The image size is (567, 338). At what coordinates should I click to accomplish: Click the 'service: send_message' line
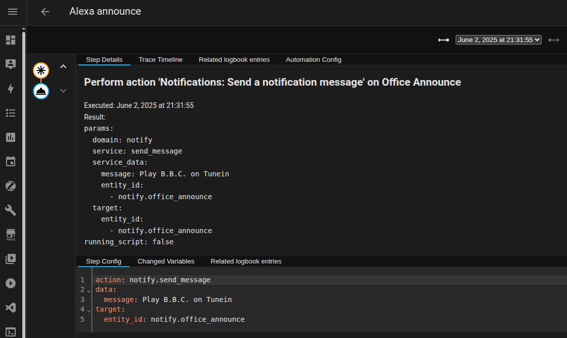(137, 151)
